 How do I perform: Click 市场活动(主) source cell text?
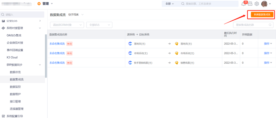coord(141,53)
